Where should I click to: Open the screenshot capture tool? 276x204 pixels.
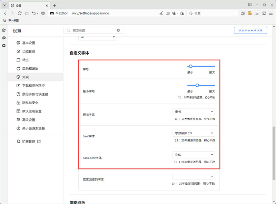click(x=243, y=13)
